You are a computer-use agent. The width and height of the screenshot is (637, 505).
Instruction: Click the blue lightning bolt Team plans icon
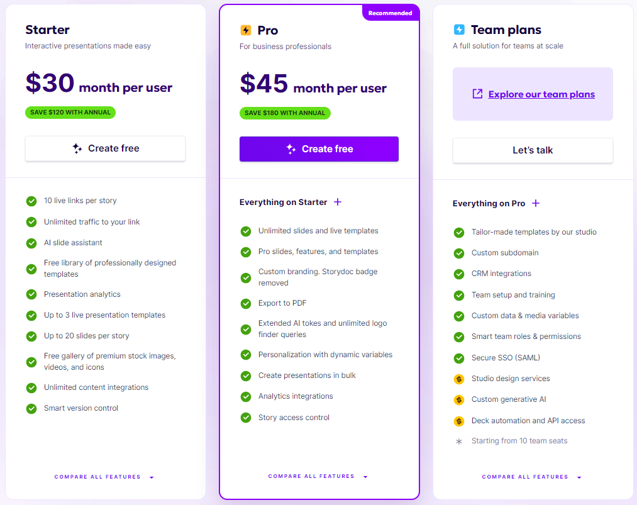(459, 30)
